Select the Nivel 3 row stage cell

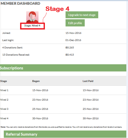pos(4,109)
